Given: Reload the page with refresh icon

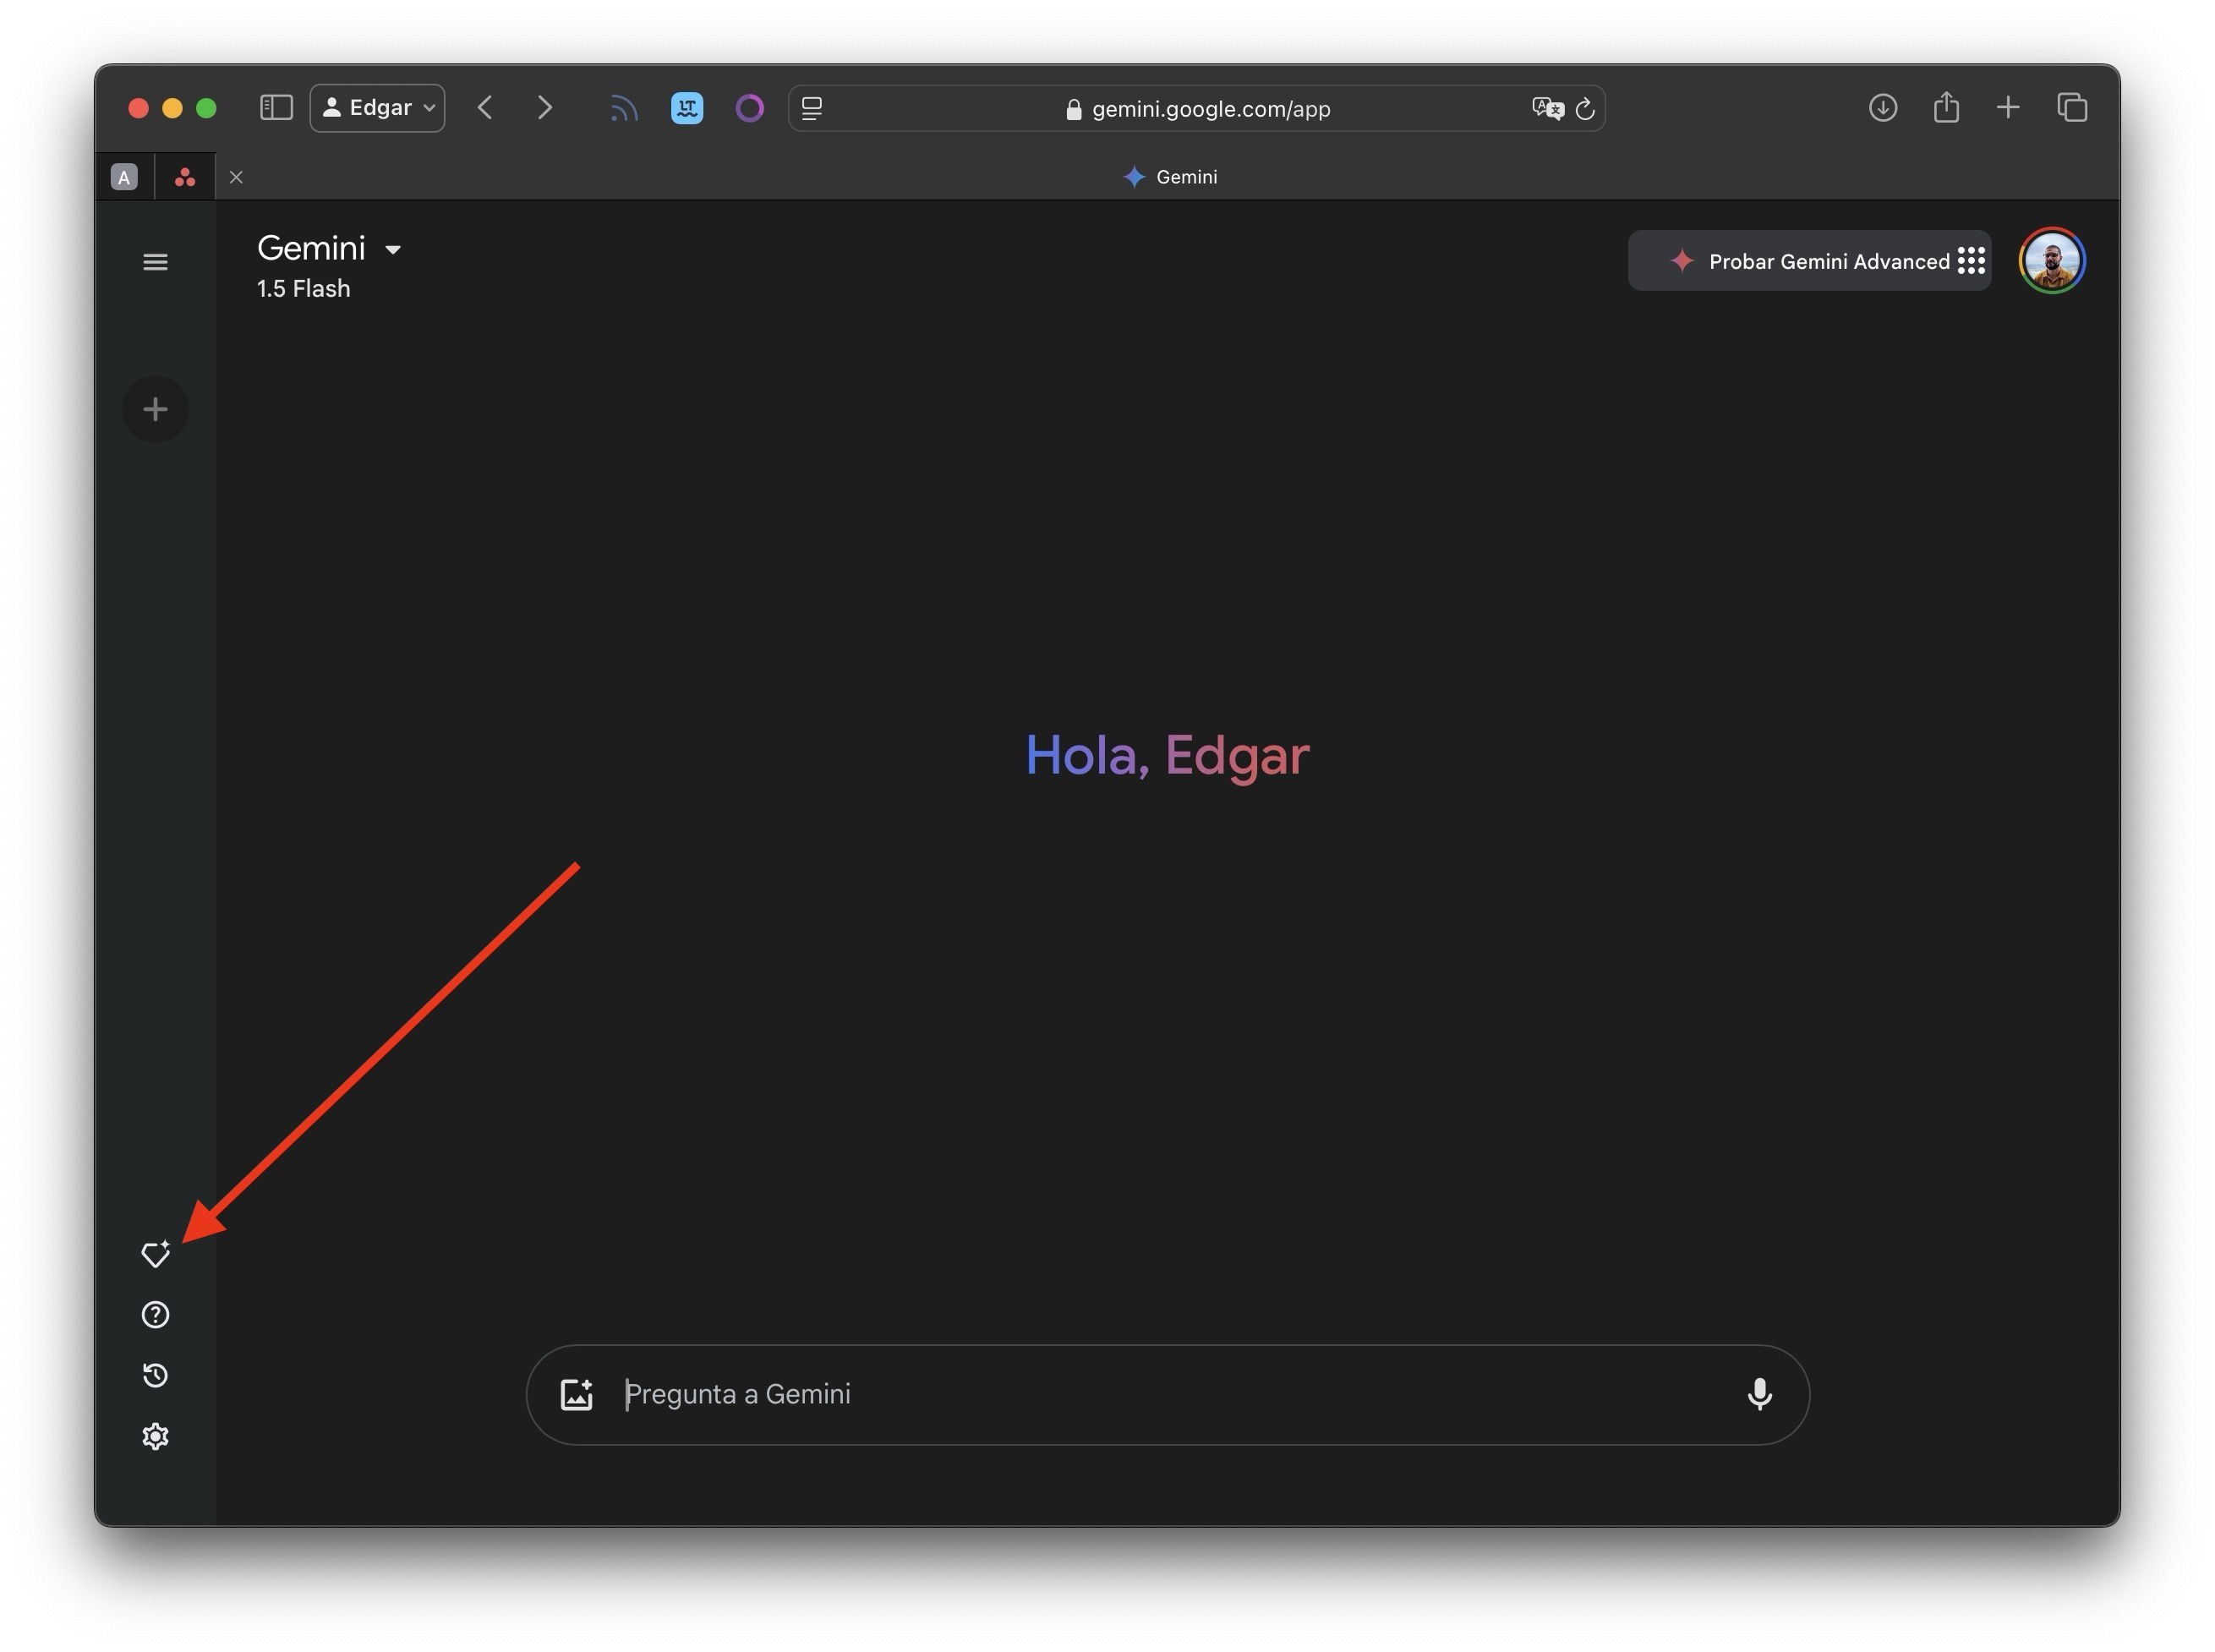Looking at the screenshot, I should coord(1585,108).
